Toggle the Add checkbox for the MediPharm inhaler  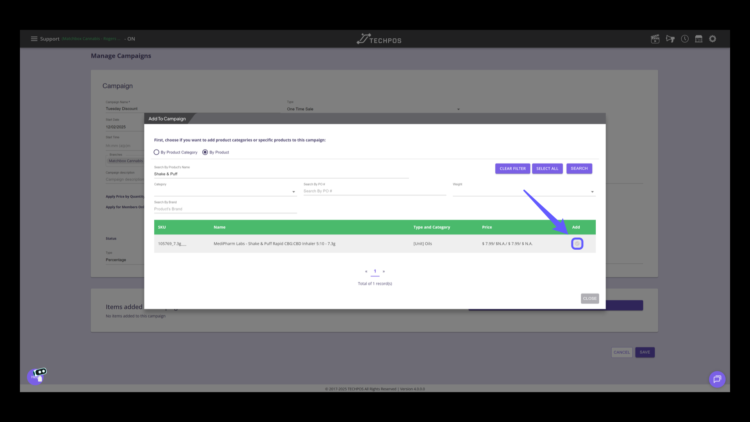577,243
